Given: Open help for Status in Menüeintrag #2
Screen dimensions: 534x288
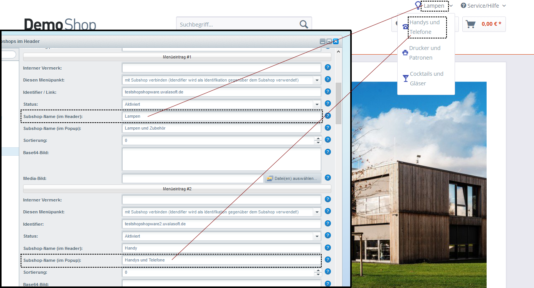Looking at the screenshot, I should 328,235.
